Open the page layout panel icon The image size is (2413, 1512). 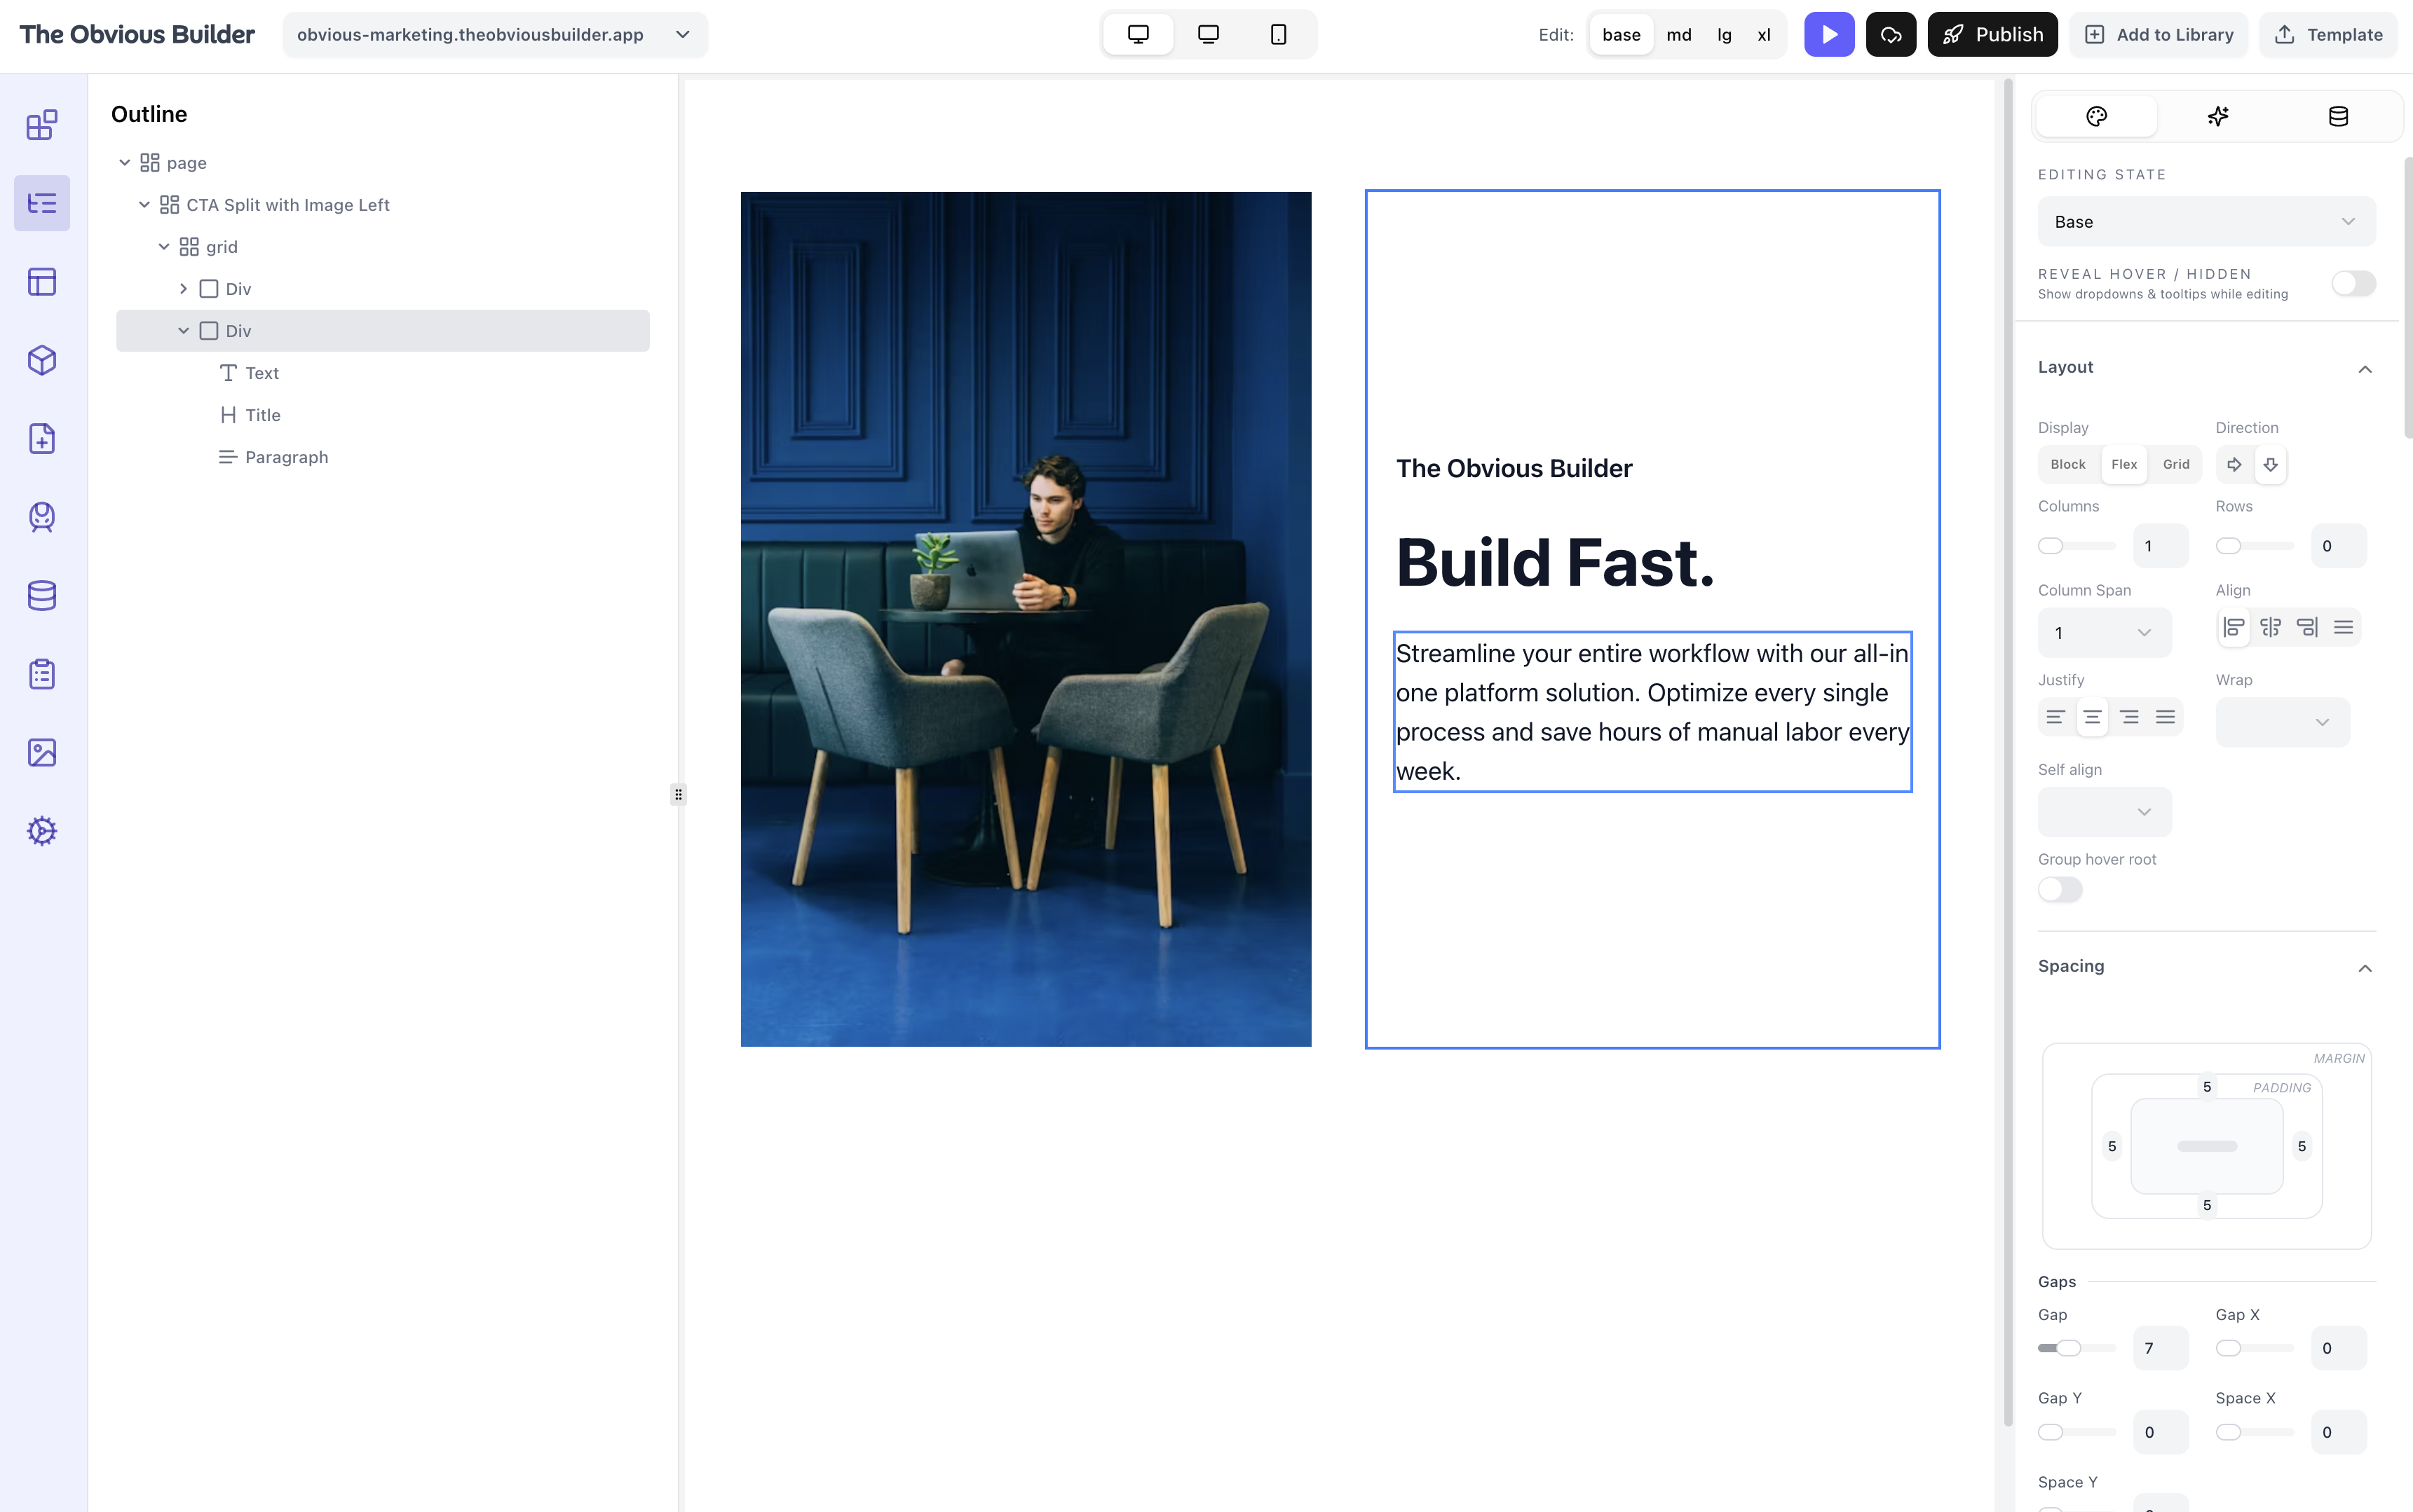coord(42,281)
